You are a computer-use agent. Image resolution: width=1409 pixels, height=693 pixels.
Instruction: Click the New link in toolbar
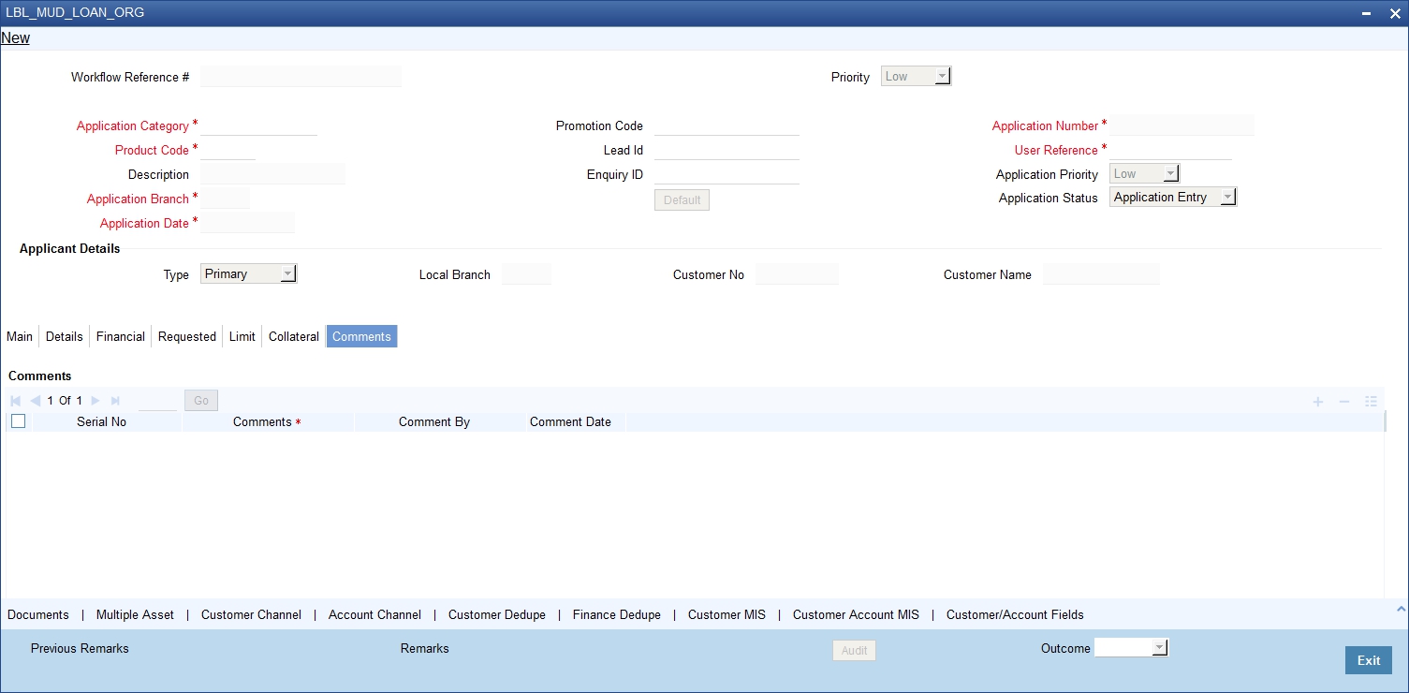(x=16, y=38)
